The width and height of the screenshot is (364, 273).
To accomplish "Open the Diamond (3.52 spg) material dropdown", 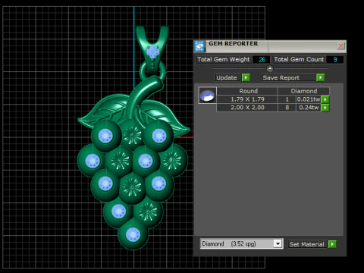I will click(x=278, y=244).
